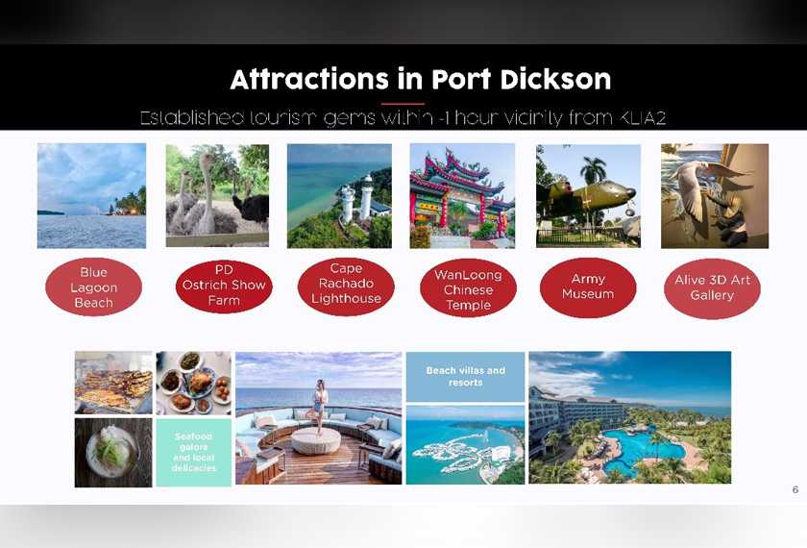The image size is (807, 548).
Task: Click the grilled seafood photo
Action: tap(113, 383)
